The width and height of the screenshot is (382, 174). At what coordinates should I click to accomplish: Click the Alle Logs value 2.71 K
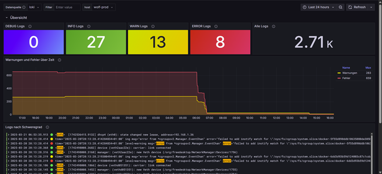tap(314, 42)
